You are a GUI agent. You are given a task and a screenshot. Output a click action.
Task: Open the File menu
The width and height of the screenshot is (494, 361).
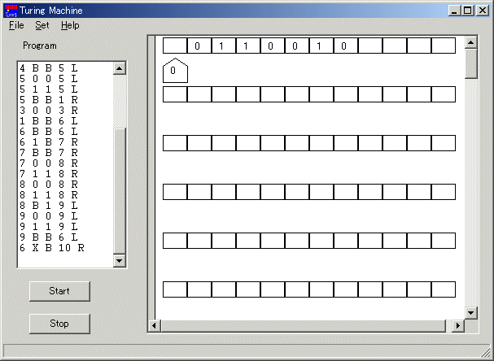coord(16,25)
